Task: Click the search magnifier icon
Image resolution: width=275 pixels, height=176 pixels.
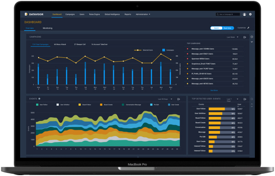Action: tap(218, 14)
